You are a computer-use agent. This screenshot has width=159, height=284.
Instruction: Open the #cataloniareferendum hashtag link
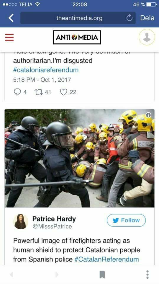(46, 70)
